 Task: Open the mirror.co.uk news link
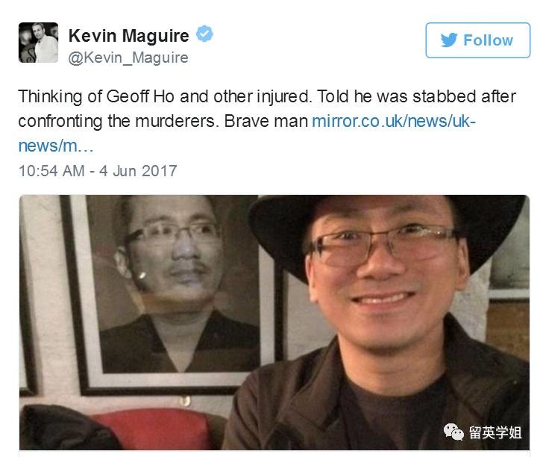[x=394, y=122]
